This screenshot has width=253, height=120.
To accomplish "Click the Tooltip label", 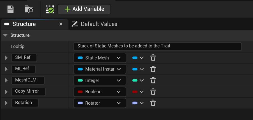I will click(x=17, y=47).
